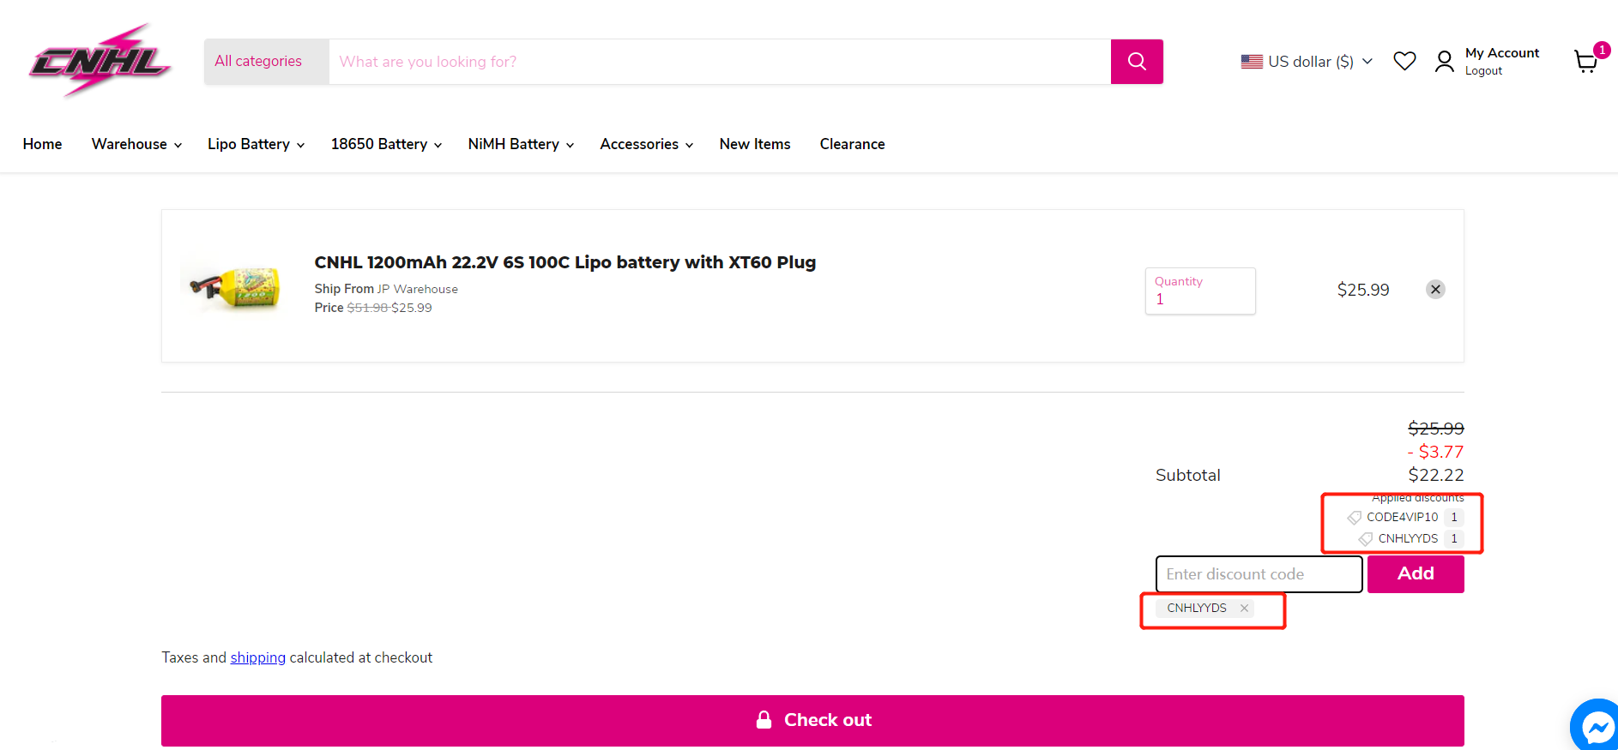Click the Enter discount code field
This screenshot has height=750, width=1618.
click(1258, 574)
